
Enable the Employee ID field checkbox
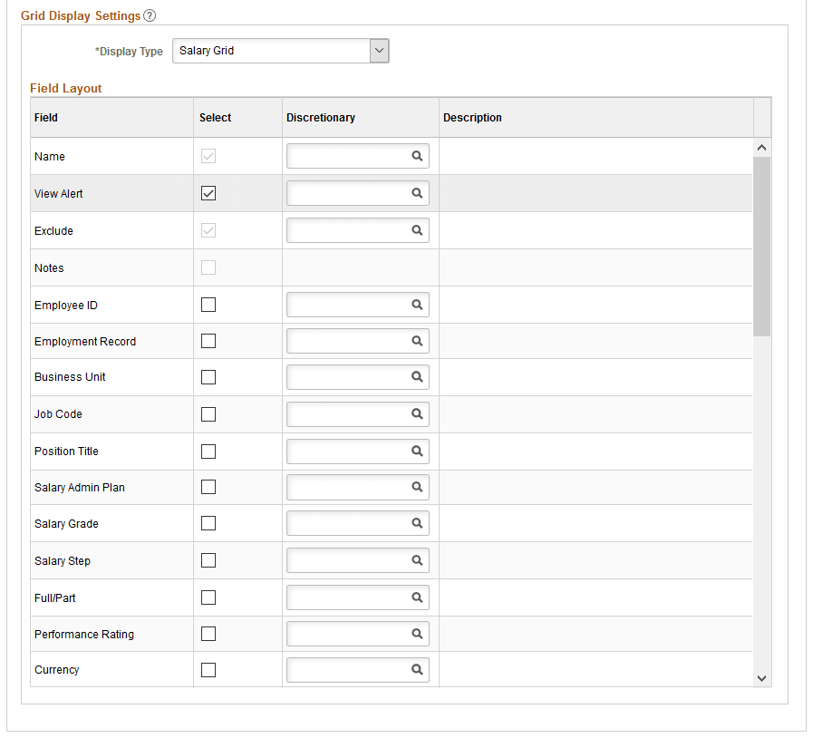[208, 305]
